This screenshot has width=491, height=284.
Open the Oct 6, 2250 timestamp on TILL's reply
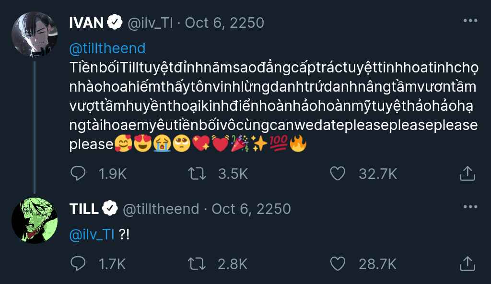click(x=251, y=209)
